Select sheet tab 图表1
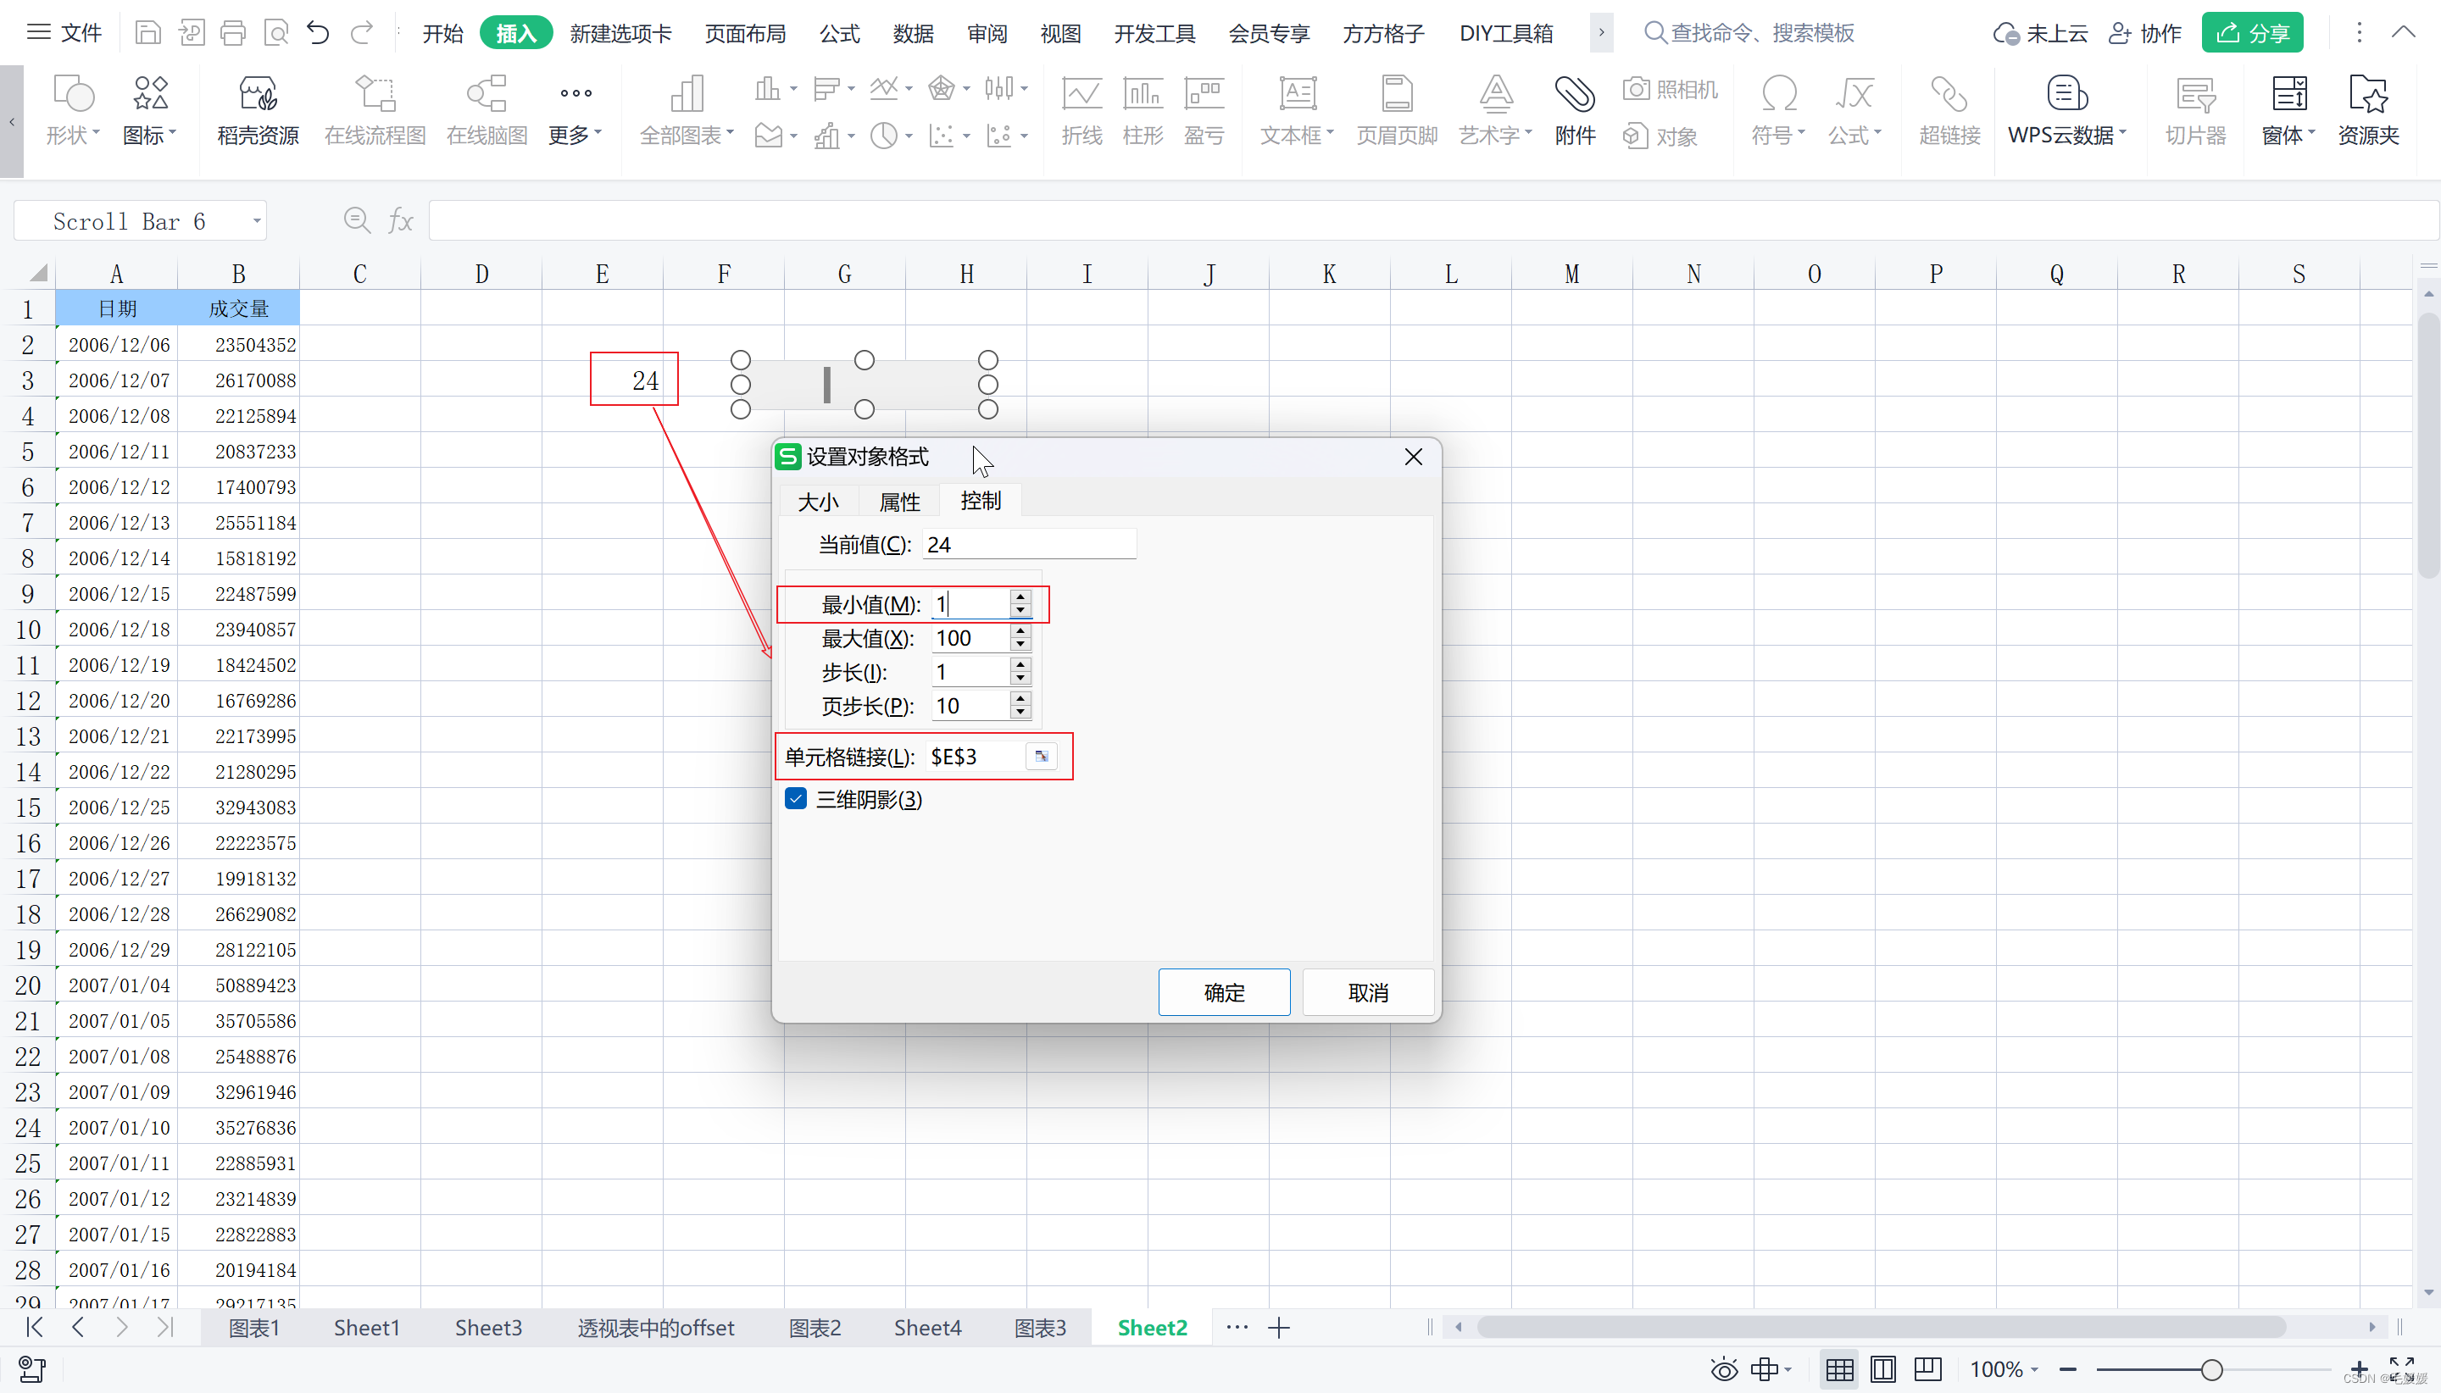This screenshot has width=2441, height=1393. (253, 1327)
